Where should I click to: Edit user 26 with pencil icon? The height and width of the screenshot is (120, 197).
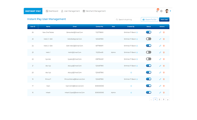160,32
